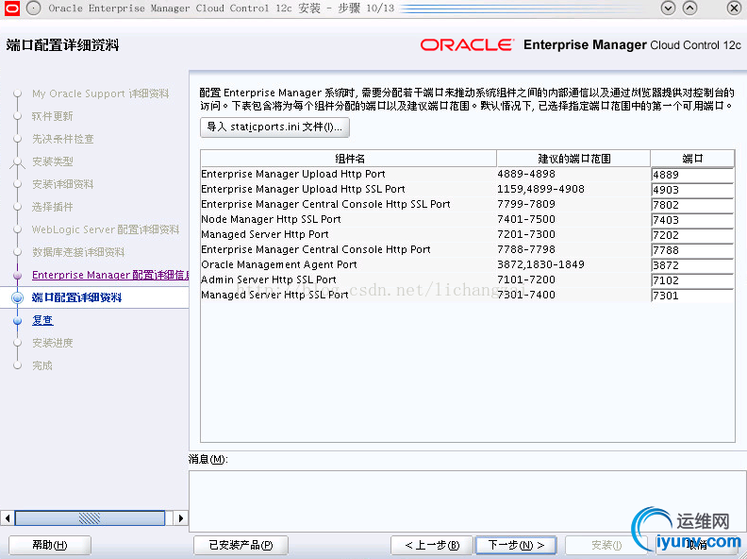Open the Help (帮助) button

click(x=50, y=545)
